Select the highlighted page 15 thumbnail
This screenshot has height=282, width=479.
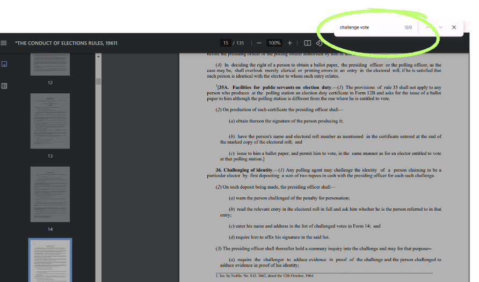(50, 261)
